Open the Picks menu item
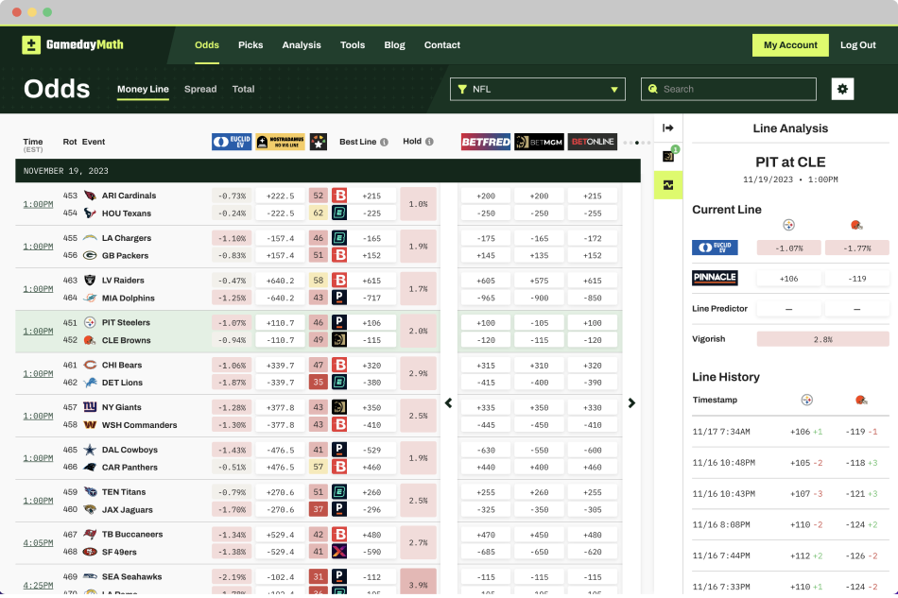 coord(250,44)
